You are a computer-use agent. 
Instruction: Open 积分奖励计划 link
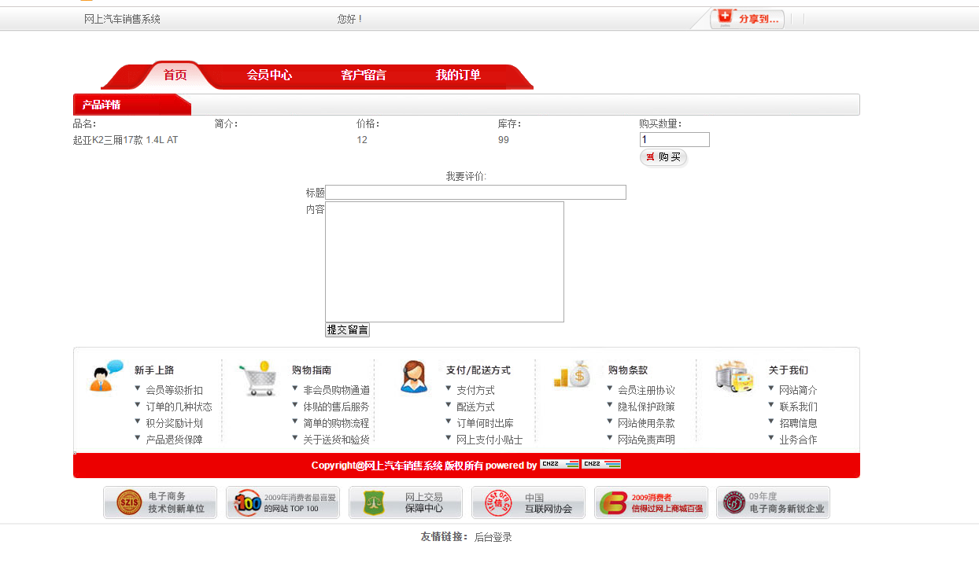(174, 423)
